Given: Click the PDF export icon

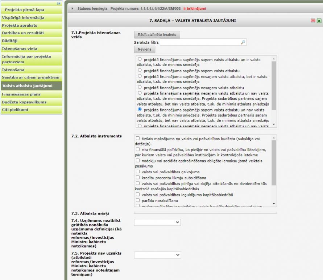Looking at the screenshot, I should tap(313, 21).
